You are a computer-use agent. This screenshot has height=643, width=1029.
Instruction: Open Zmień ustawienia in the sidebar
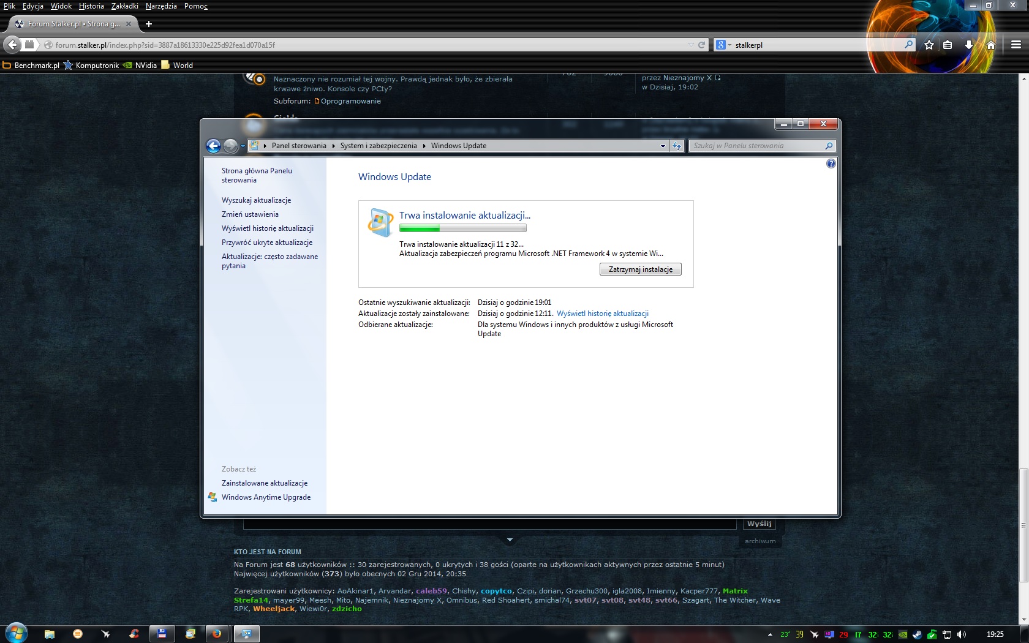[x=250, y=214]
